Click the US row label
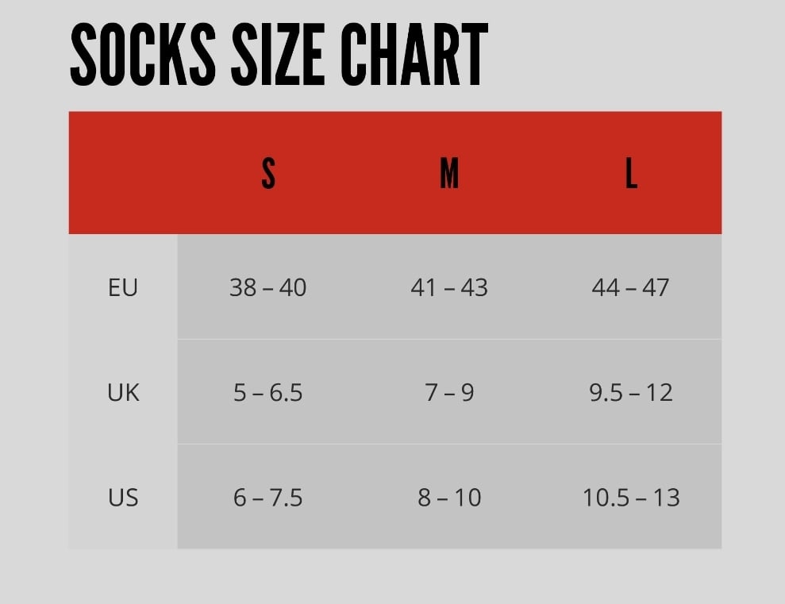Image resolution: width=785 pixels, height=604 pixels. pyautogui.click(x=123, y=498)
